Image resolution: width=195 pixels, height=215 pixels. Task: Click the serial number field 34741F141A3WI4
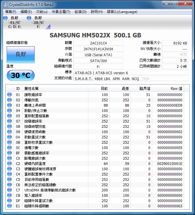point(98,49)
